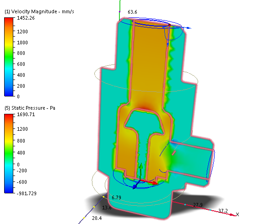Click the 13.6 axis tick label
This screenshot has height=224, width=259.
(107, 208)
